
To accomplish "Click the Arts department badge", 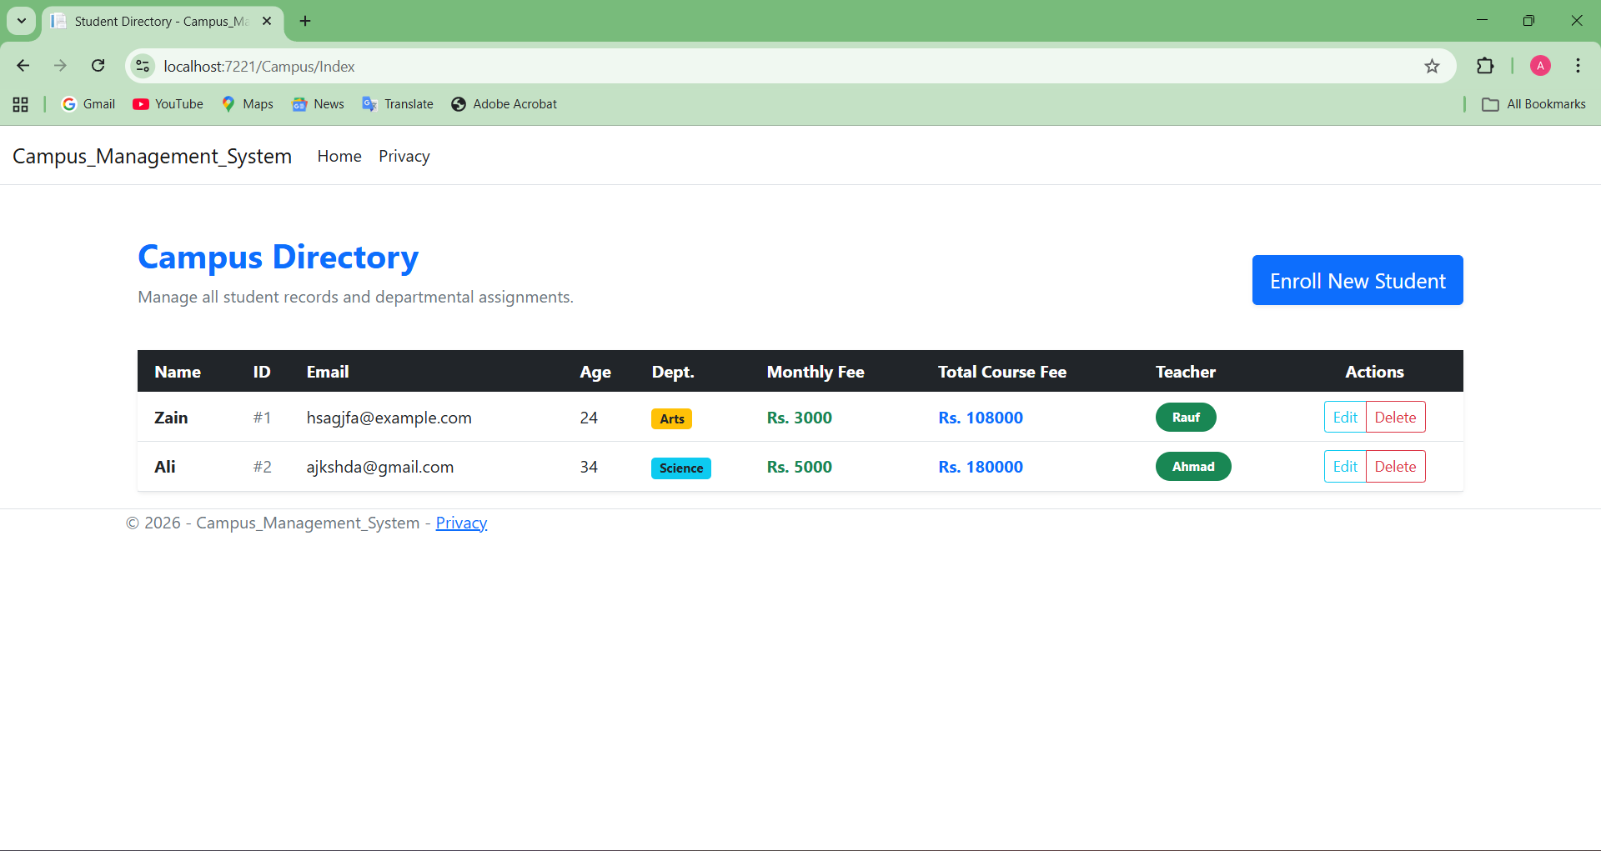I will coord(671,418).
